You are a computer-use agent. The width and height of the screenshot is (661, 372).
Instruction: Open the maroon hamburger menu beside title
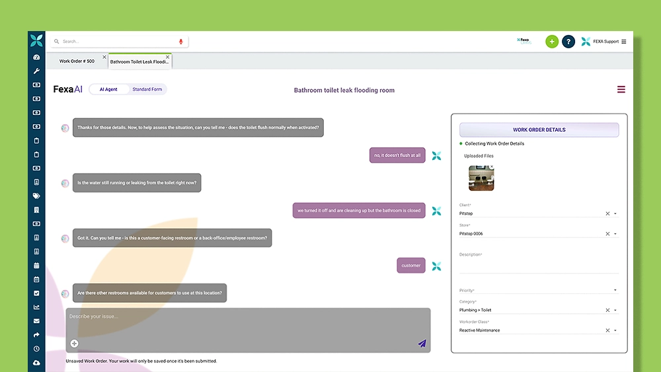click(x=621, y=89)
